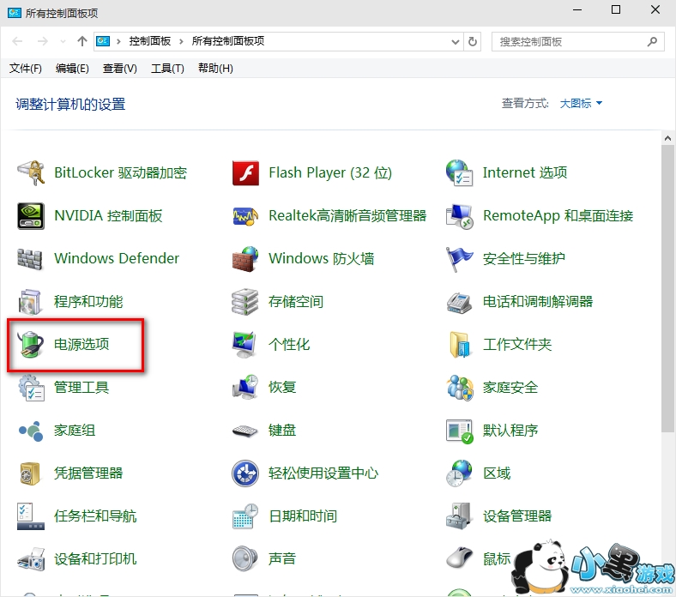Open the 设备管理器 text link

517,516
